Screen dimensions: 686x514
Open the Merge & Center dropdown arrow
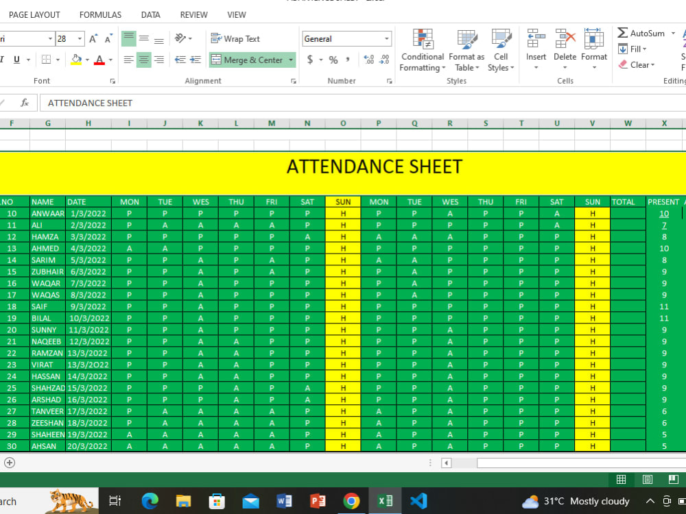click(291, 60)
